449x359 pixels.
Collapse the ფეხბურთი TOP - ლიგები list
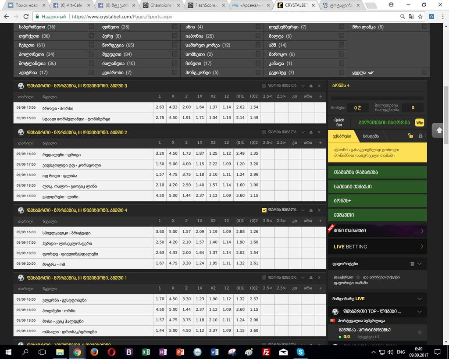coord(420,312)
